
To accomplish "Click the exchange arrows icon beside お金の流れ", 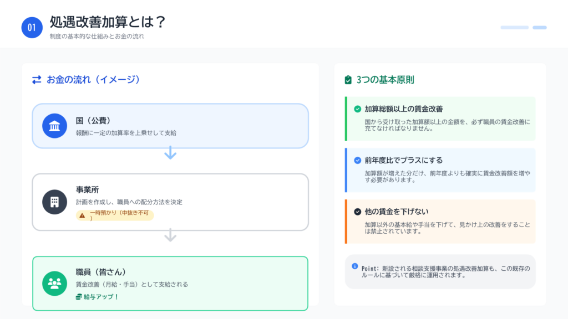I will pos(37,80).
